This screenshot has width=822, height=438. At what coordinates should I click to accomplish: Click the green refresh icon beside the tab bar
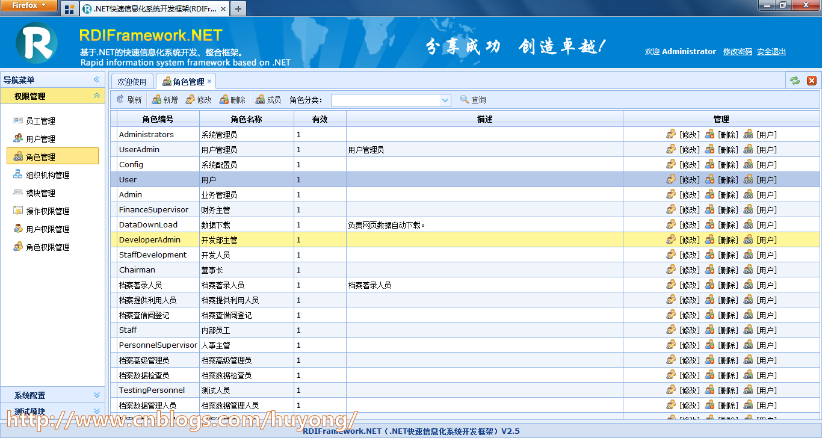coord(795,80)
